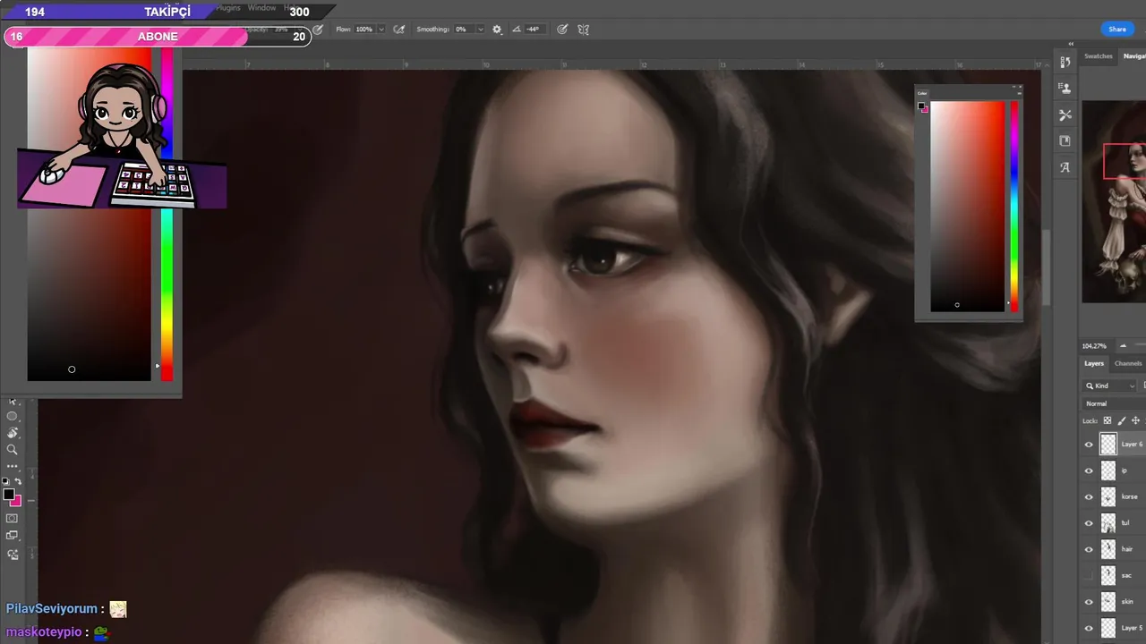Switch to the Layers tab
The image size is (1146, 644).
click(x=1094, y=363)
